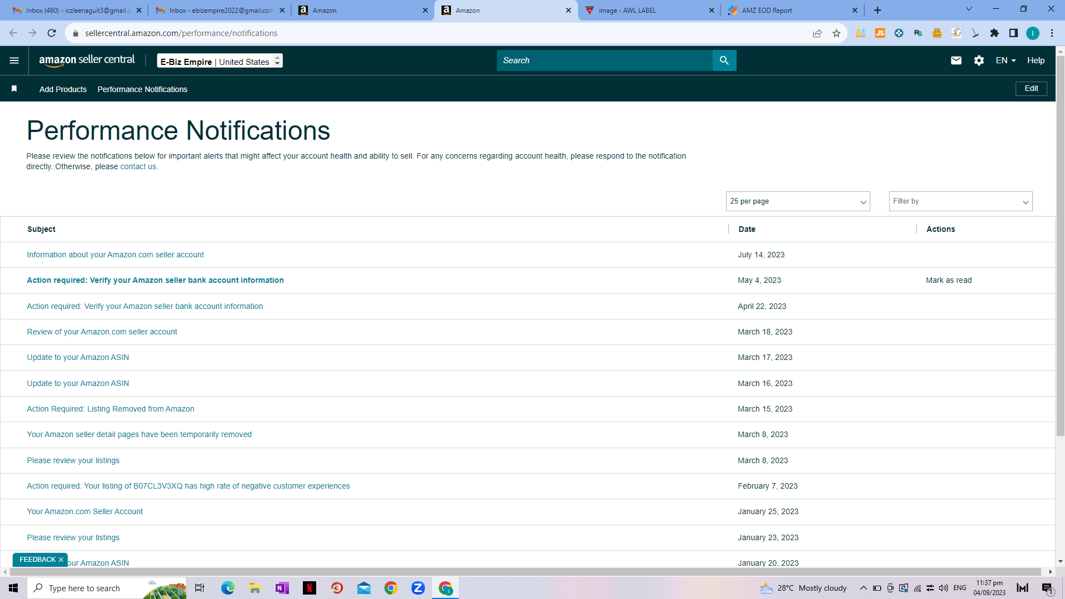Screen dimensions: 1065x599
Task: Launch Microsoft Edge from the taskbar
Action: [228, 588]
